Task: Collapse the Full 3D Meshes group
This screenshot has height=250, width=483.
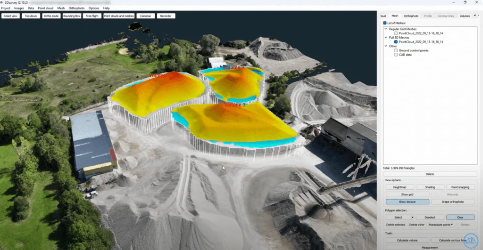Action: [386, 38]
